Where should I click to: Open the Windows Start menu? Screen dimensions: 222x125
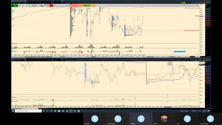point(13,111)
